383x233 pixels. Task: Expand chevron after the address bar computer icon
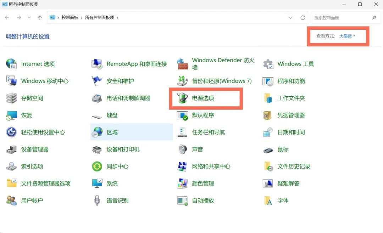click(58, 18)
